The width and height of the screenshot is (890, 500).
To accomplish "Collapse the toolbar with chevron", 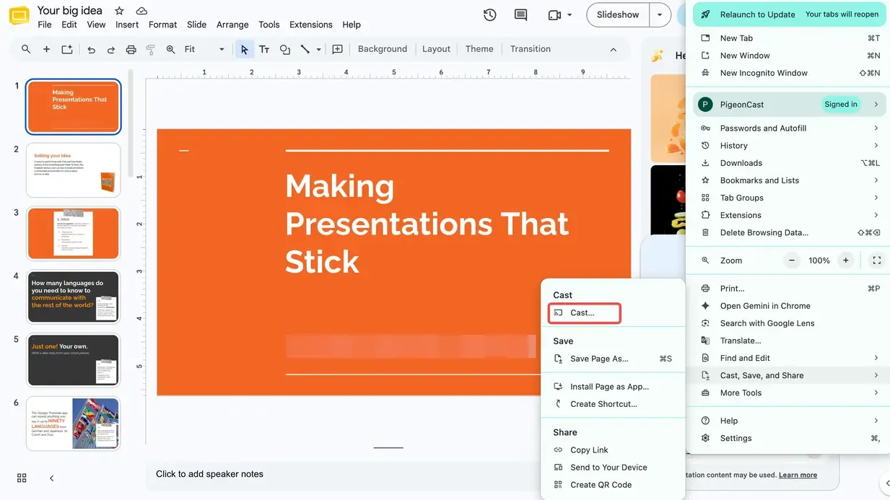I will pos(614,49).
